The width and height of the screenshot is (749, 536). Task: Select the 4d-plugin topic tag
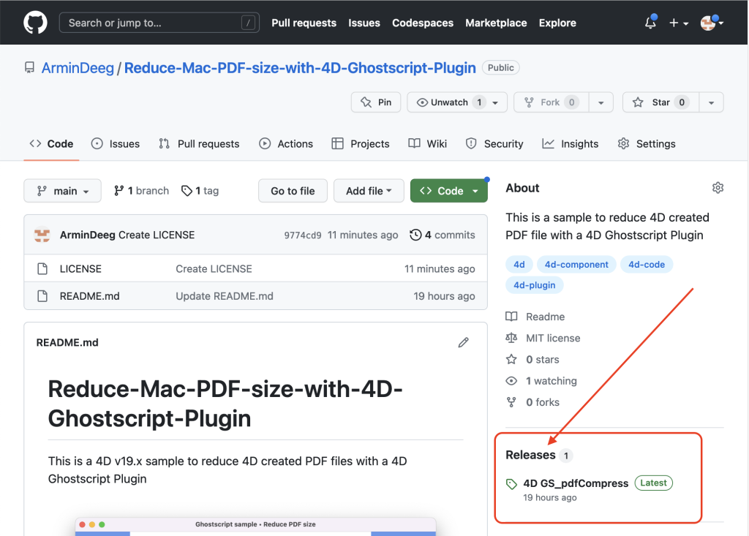(535, 285)
